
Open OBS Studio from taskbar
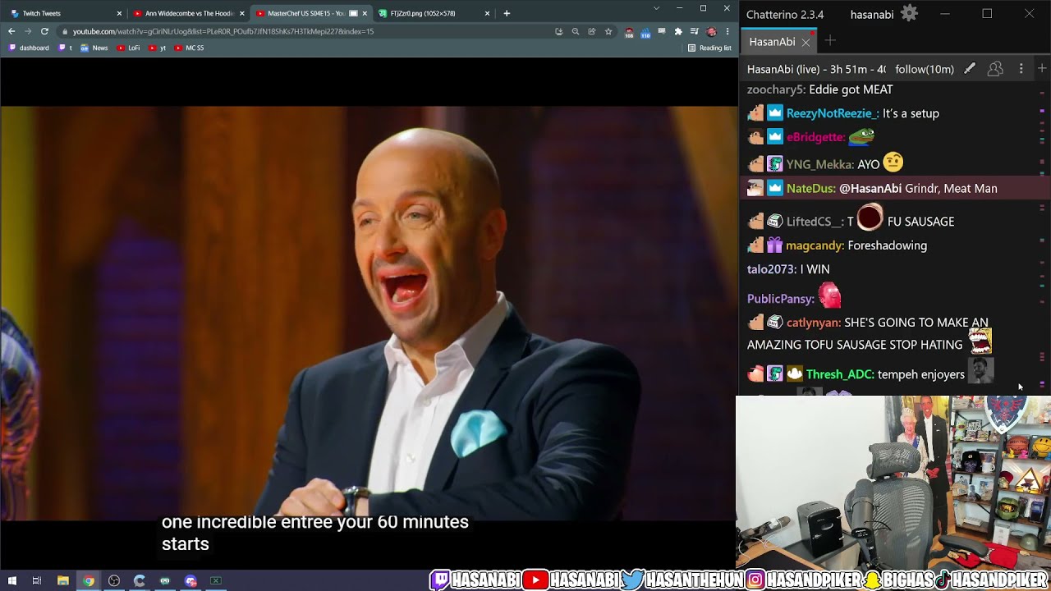coord(114,580)
